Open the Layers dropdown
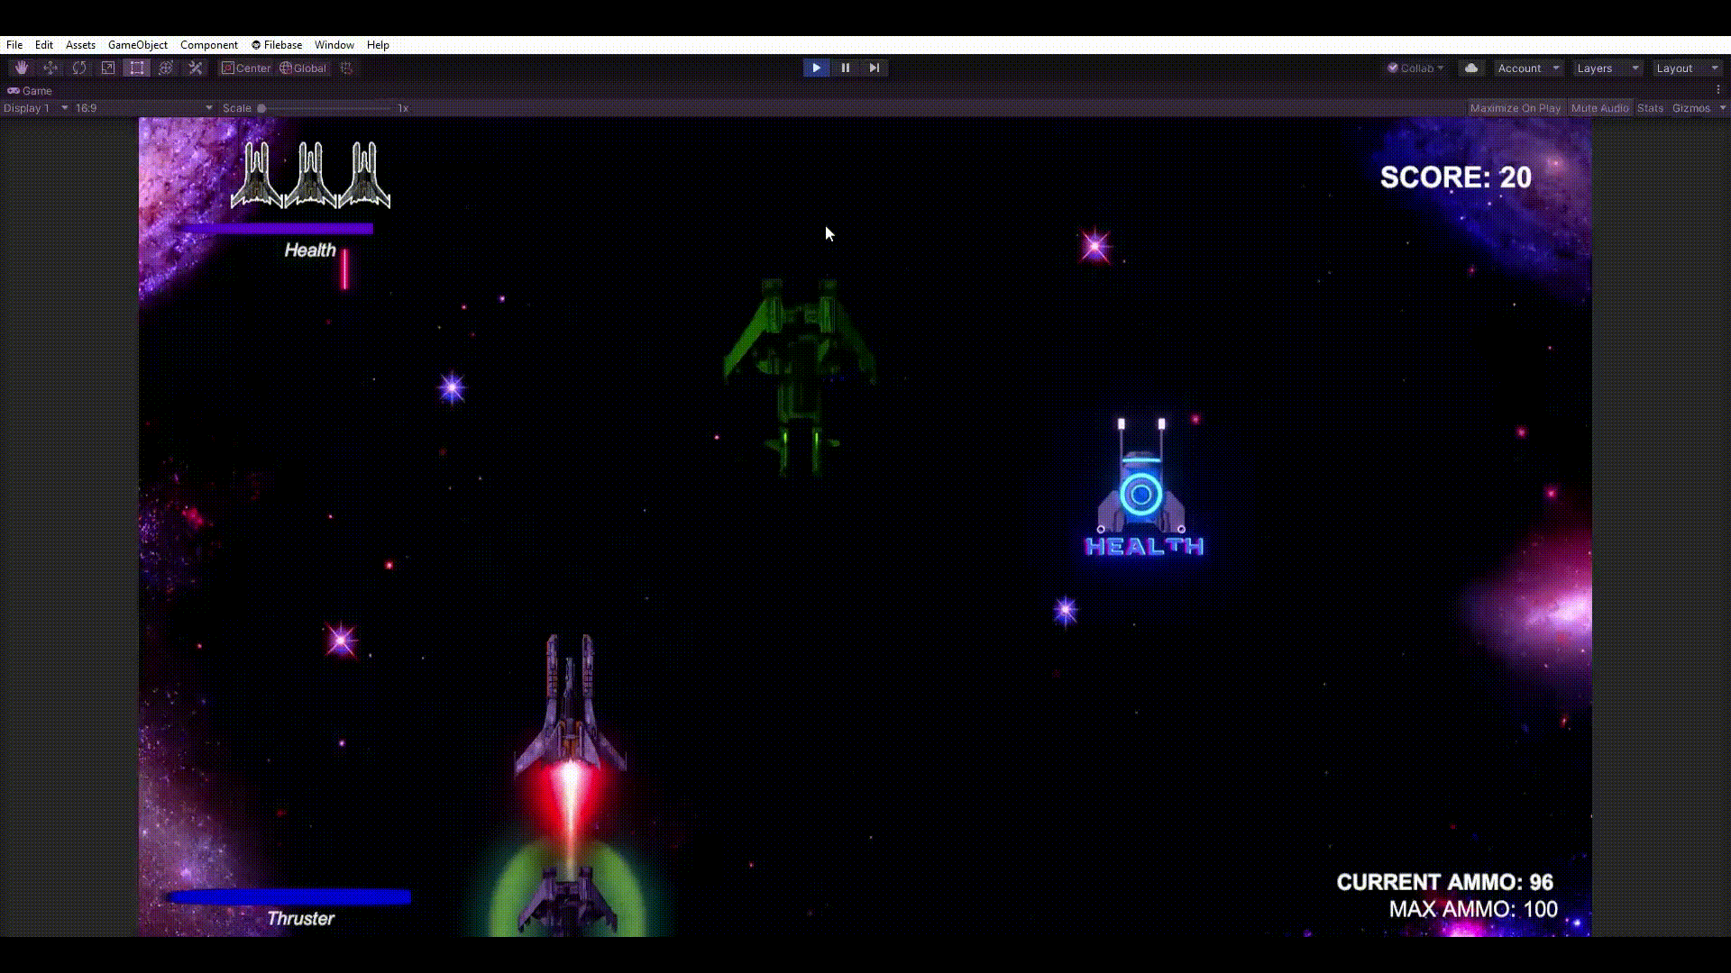Viewport: 1731px width, 973px height. [1607, 68]
